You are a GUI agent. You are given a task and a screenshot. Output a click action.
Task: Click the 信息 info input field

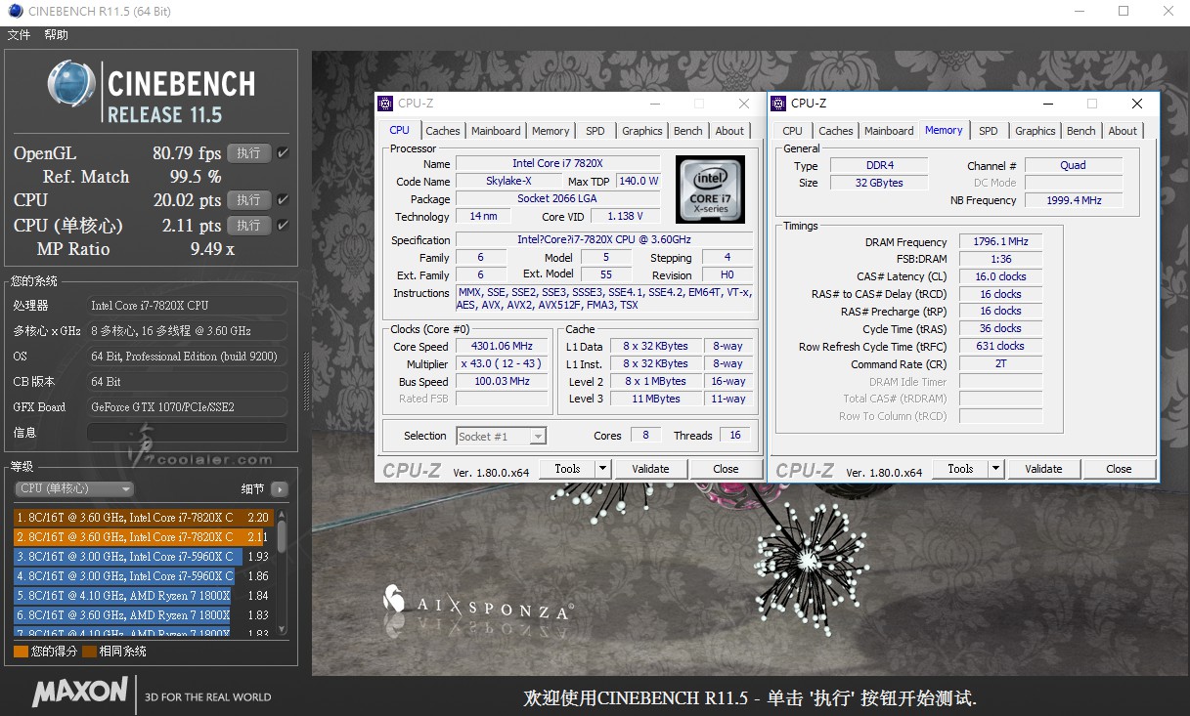pos(187,433)
